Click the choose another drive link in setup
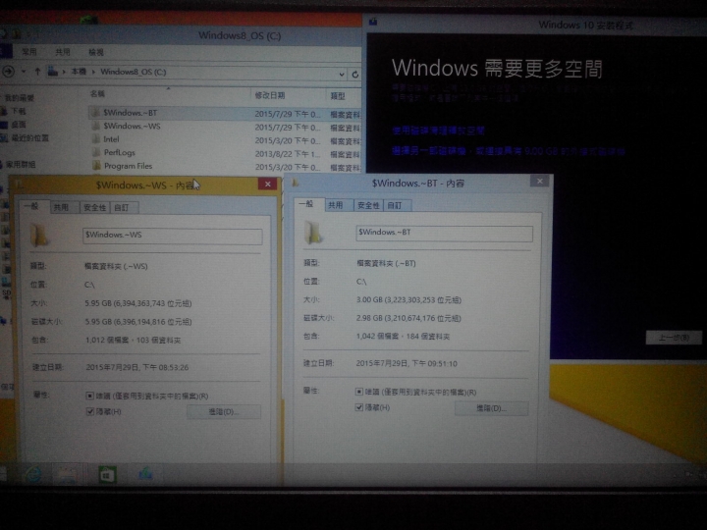707x530 pixels. coord(509,151)
